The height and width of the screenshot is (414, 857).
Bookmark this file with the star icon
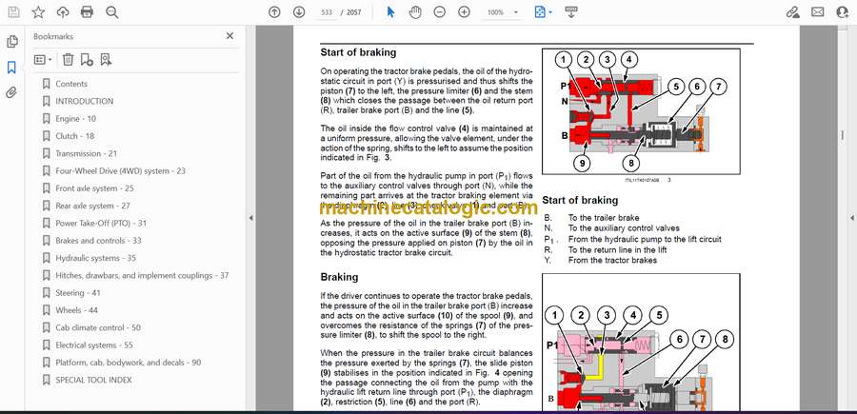coord(38,12)
